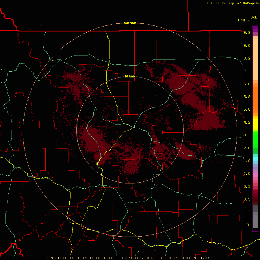Click the [PHAS] legend heading
Image resolution: width=260 pixels, height=260 pixels.
[244, 20]
